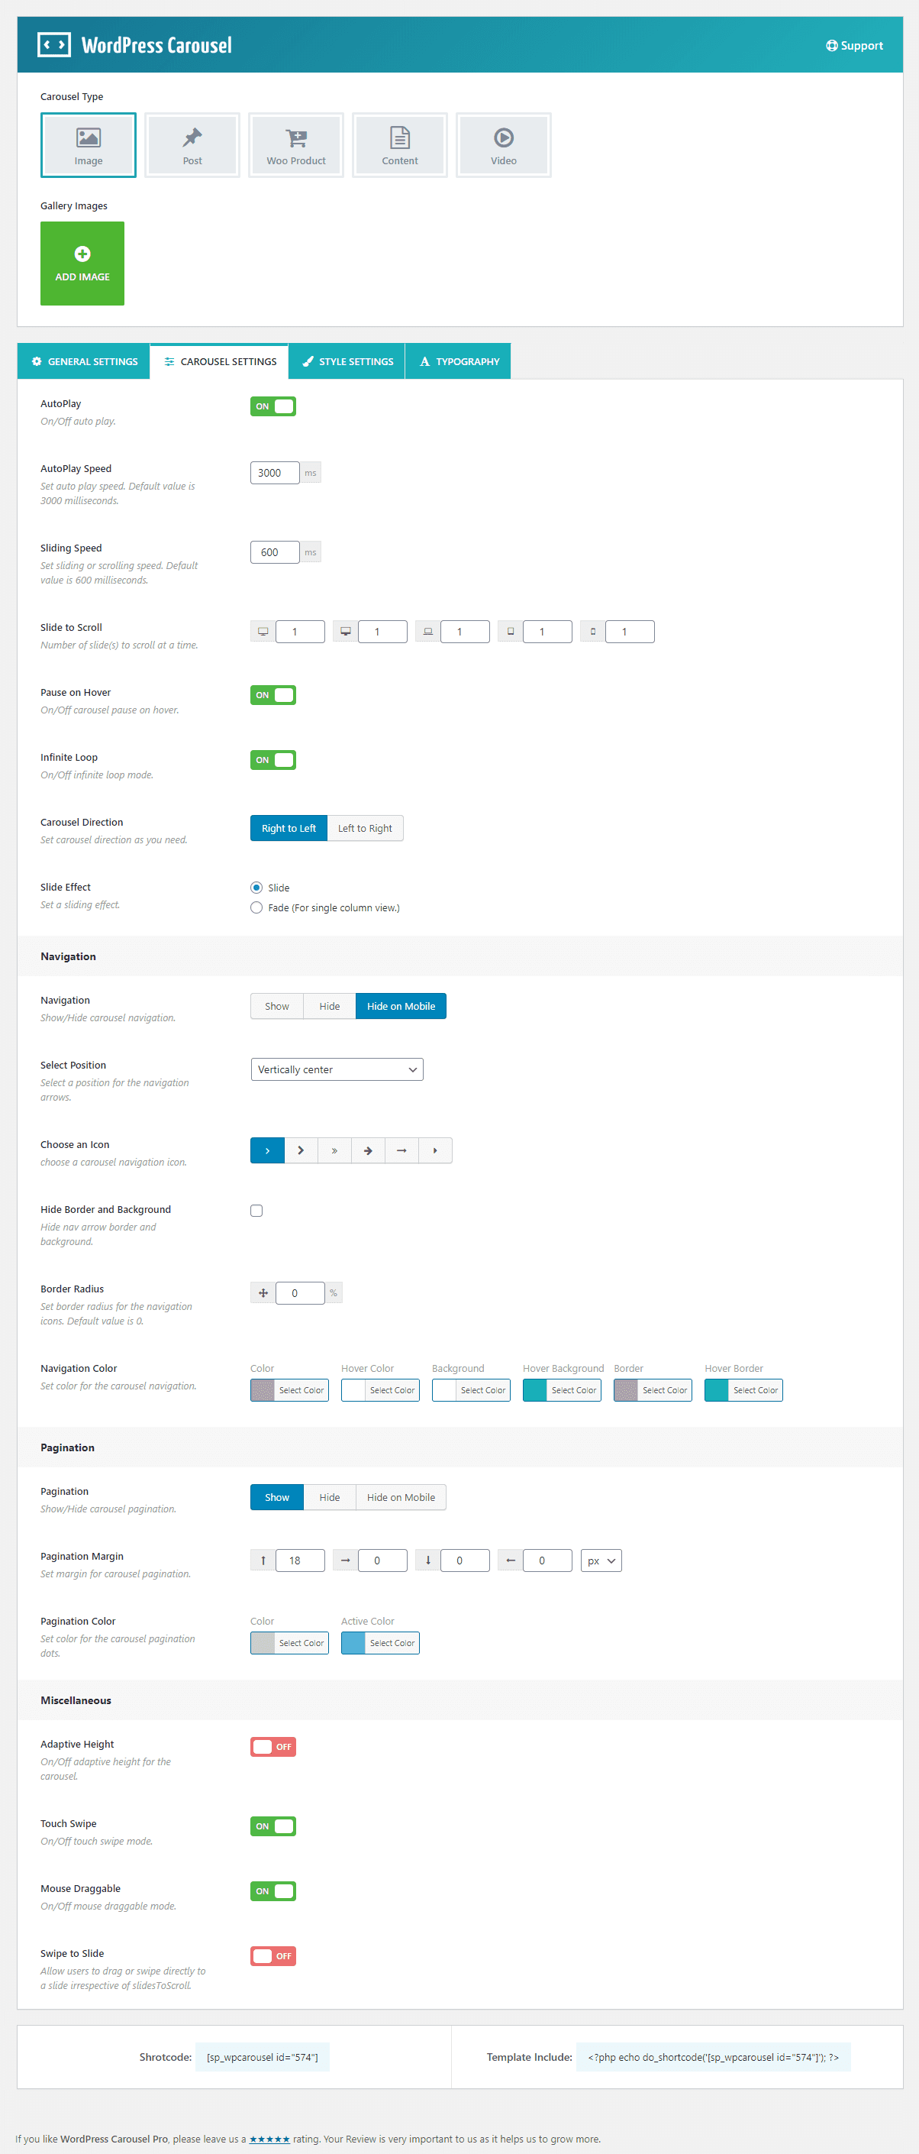Enable the Swipe to Slide toggle
The height and width of the screenshot is (2154, 919).
[273, 1956]
